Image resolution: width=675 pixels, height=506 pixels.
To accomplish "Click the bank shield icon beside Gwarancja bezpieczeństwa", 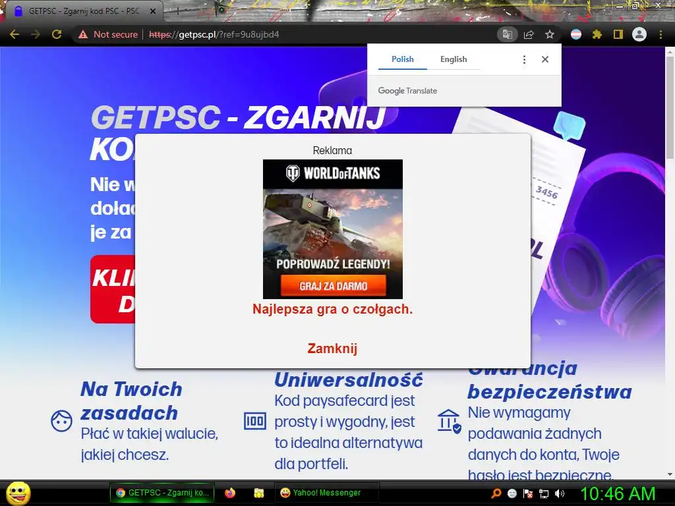I will (449, 421).
